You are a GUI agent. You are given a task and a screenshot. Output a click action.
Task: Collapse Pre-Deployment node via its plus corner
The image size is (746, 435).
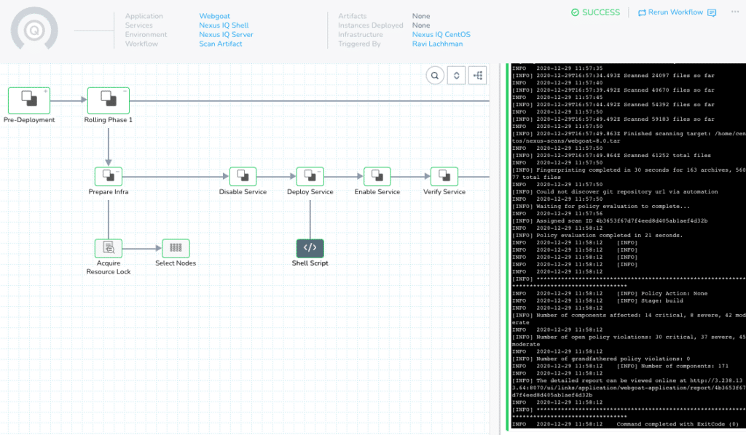point(46,91)
